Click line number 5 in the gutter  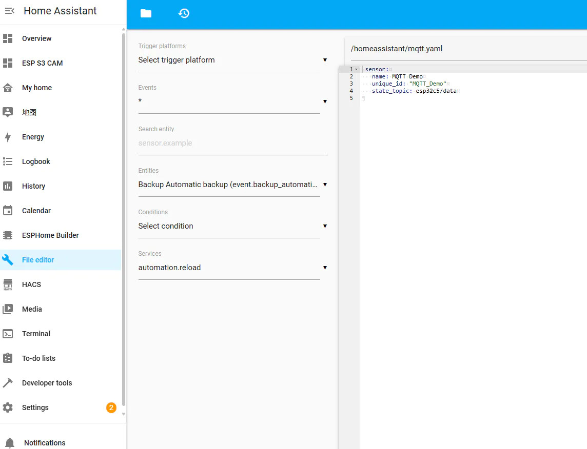351,98
